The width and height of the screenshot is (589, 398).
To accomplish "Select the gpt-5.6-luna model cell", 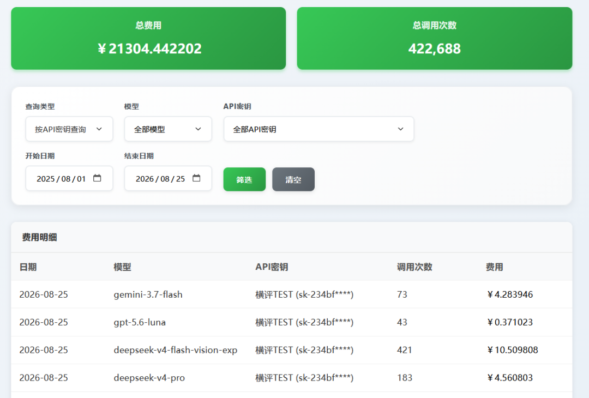I will pos(140,323).
